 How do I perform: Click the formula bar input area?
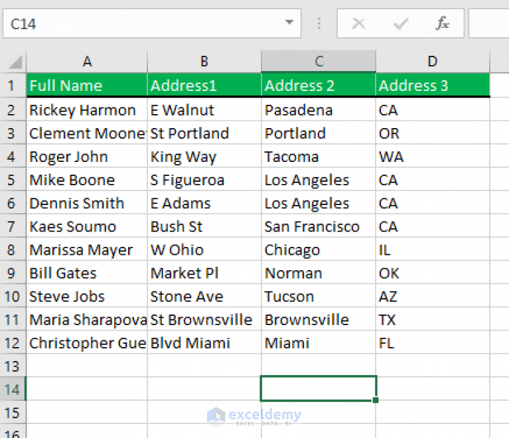point(489,23)
